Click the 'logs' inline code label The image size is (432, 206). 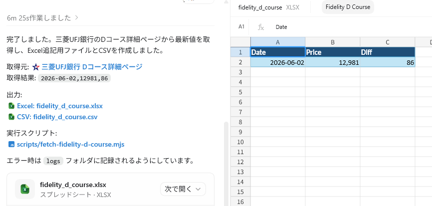pyautogui.click(x=53, y=161)
